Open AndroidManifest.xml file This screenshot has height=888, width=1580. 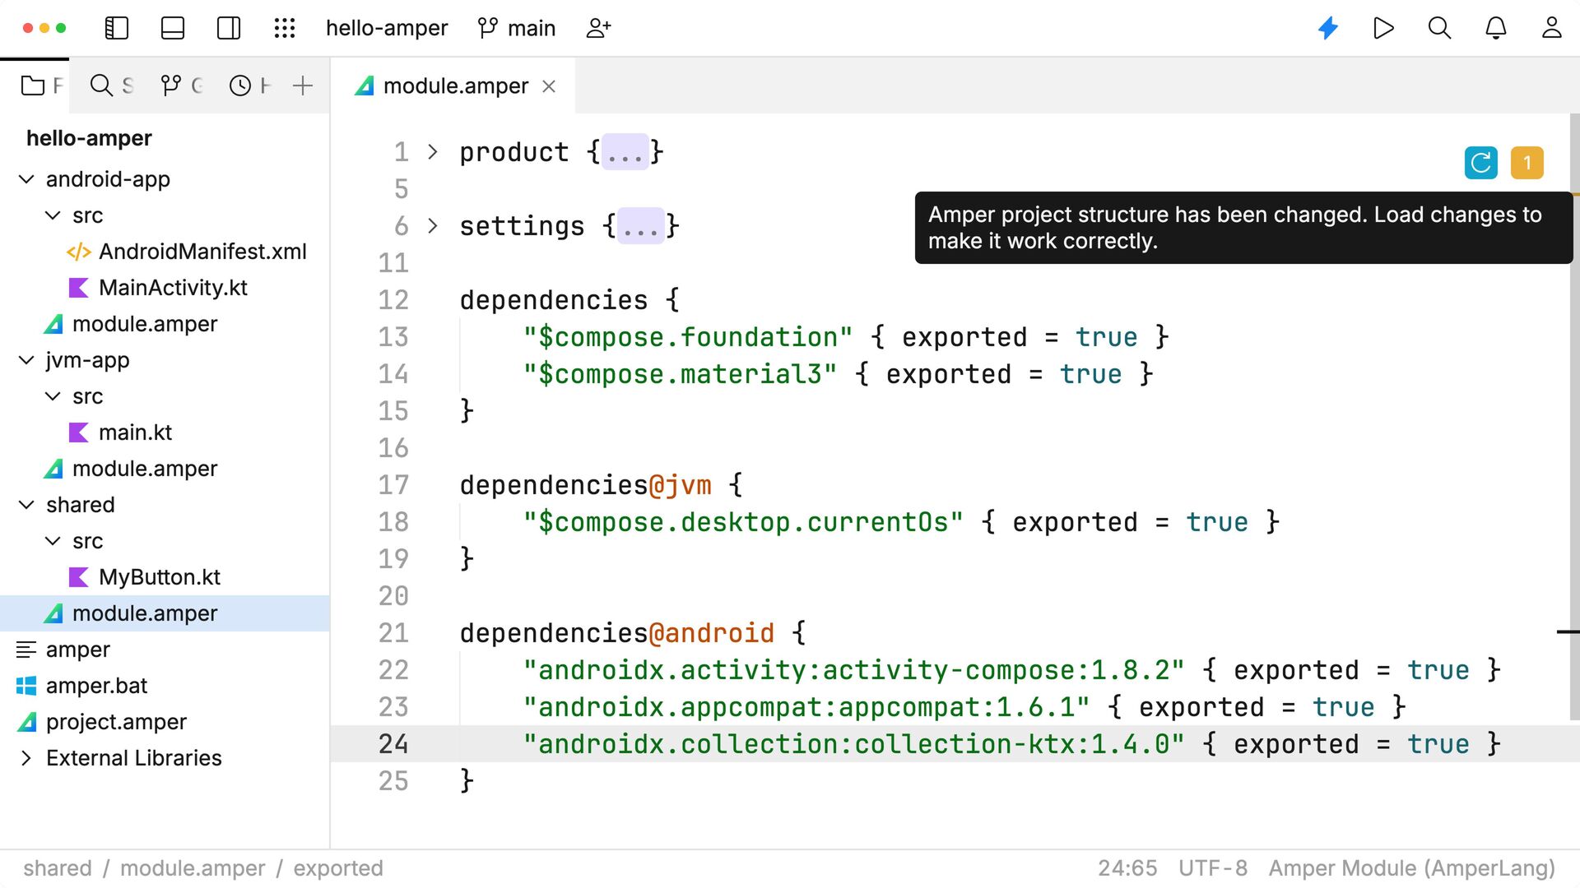click(202, 252)
